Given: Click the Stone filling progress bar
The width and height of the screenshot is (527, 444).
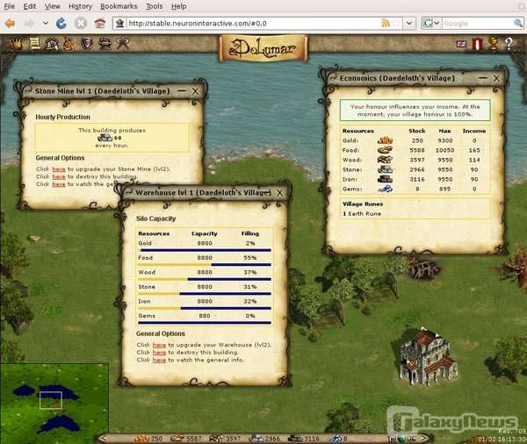Looking at the screenshot, I should (205, 294).
